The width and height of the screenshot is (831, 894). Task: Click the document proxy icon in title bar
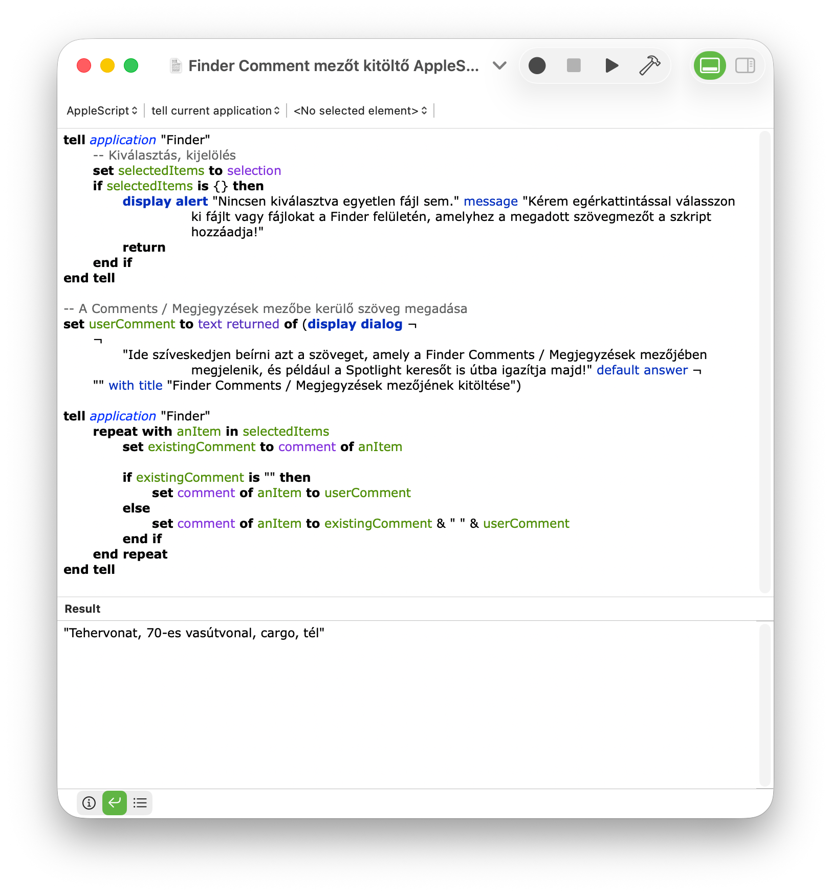(176, 66)
